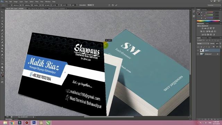
Task: Select the Eraser tool
Action: [2, 42]
